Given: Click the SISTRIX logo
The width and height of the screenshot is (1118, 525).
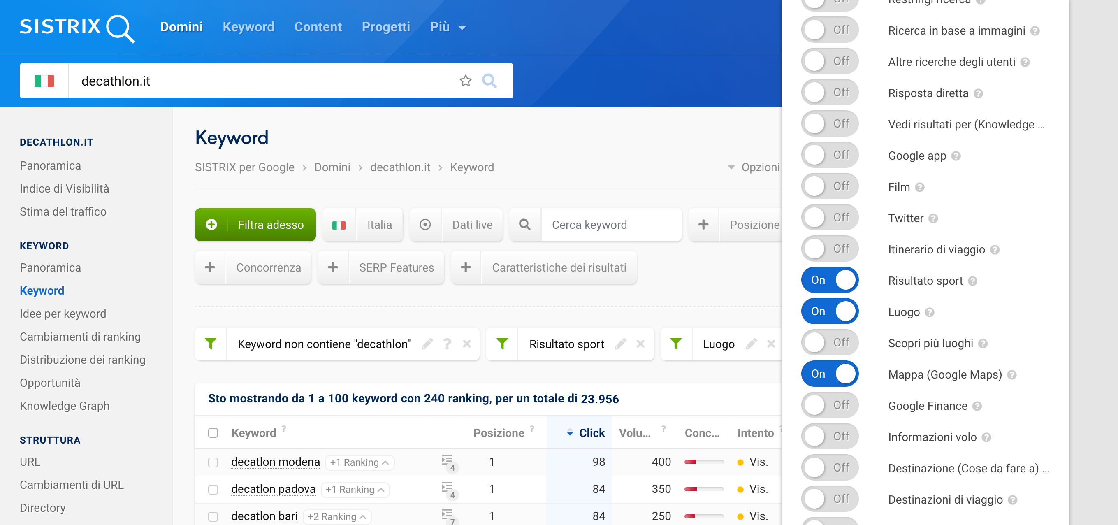Looking at the screenshot, I should [77, 28].
